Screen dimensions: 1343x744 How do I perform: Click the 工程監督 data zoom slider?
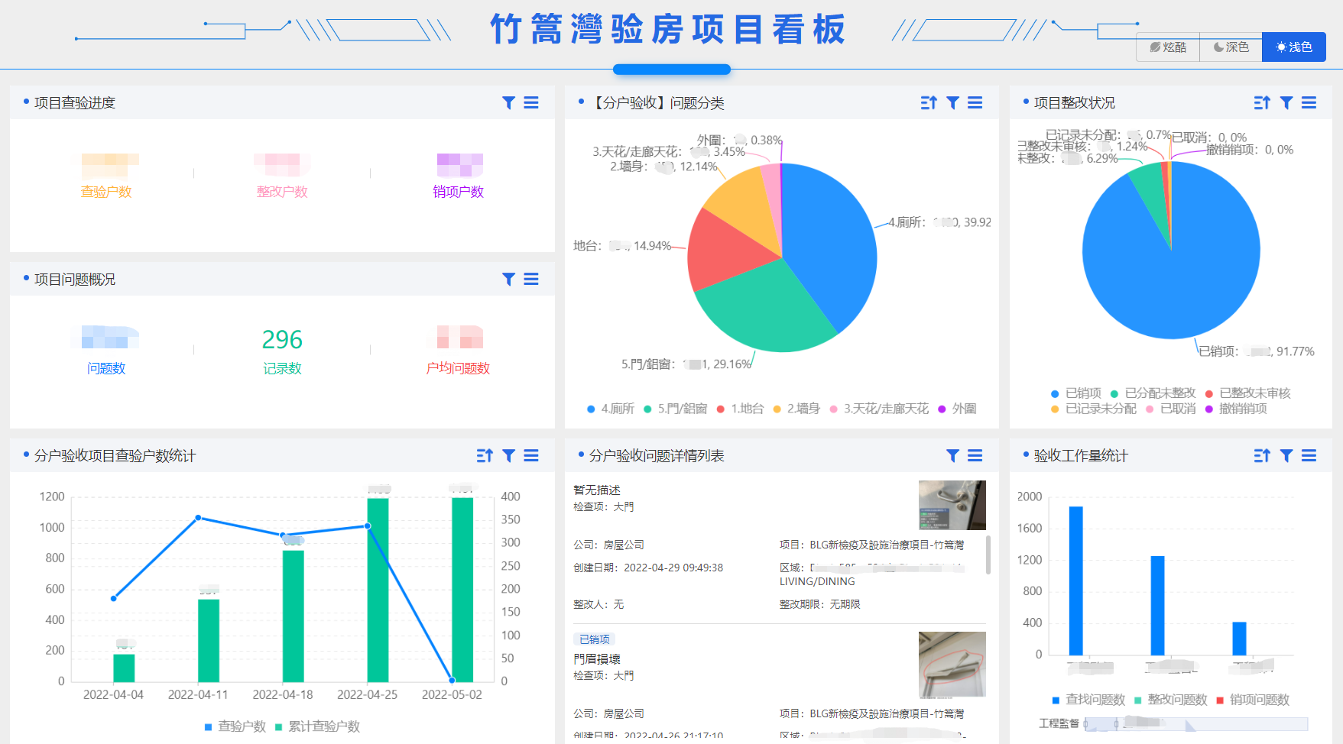1196,723
